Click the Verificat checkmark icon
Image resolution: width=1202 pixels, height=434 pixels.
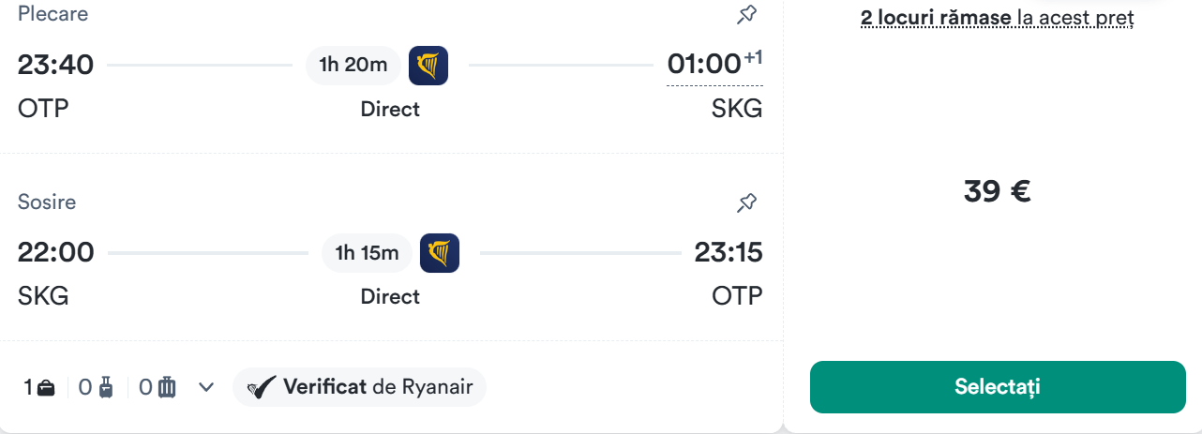262,387
